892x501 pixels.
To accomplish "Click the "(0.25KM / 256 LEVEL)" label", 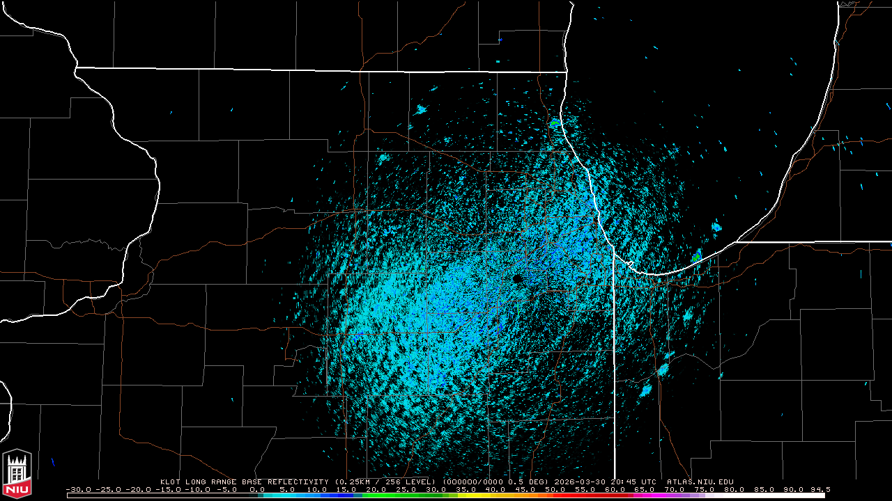I will pos(385,482).
